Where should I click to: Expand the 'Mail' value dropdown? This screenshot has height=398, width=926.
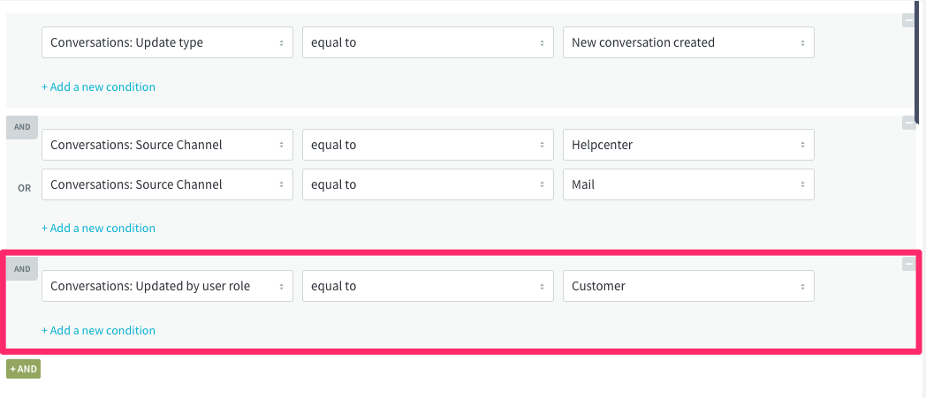tap(688, 184)
